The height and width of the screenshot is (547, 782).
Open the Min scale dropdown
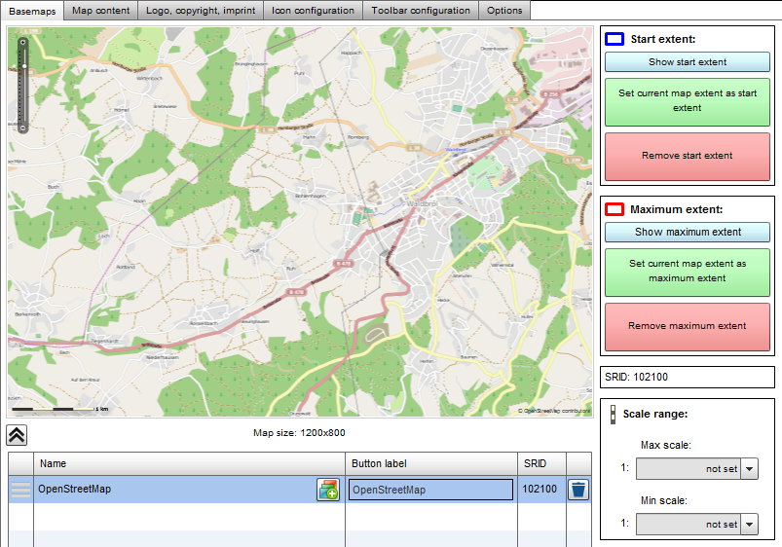click(749, 524)
